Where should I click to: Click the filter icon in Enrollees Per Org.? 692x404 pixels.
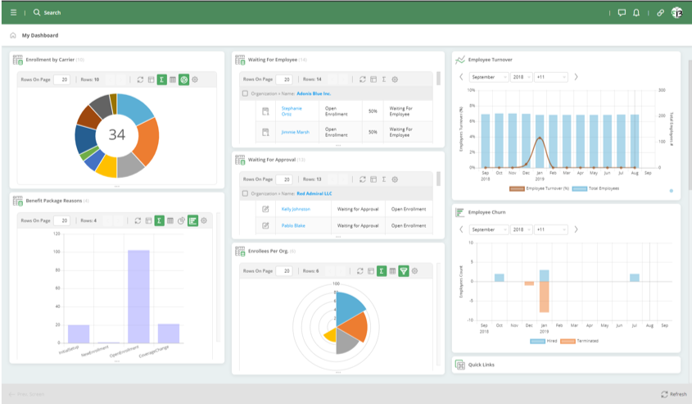[404, 270]
